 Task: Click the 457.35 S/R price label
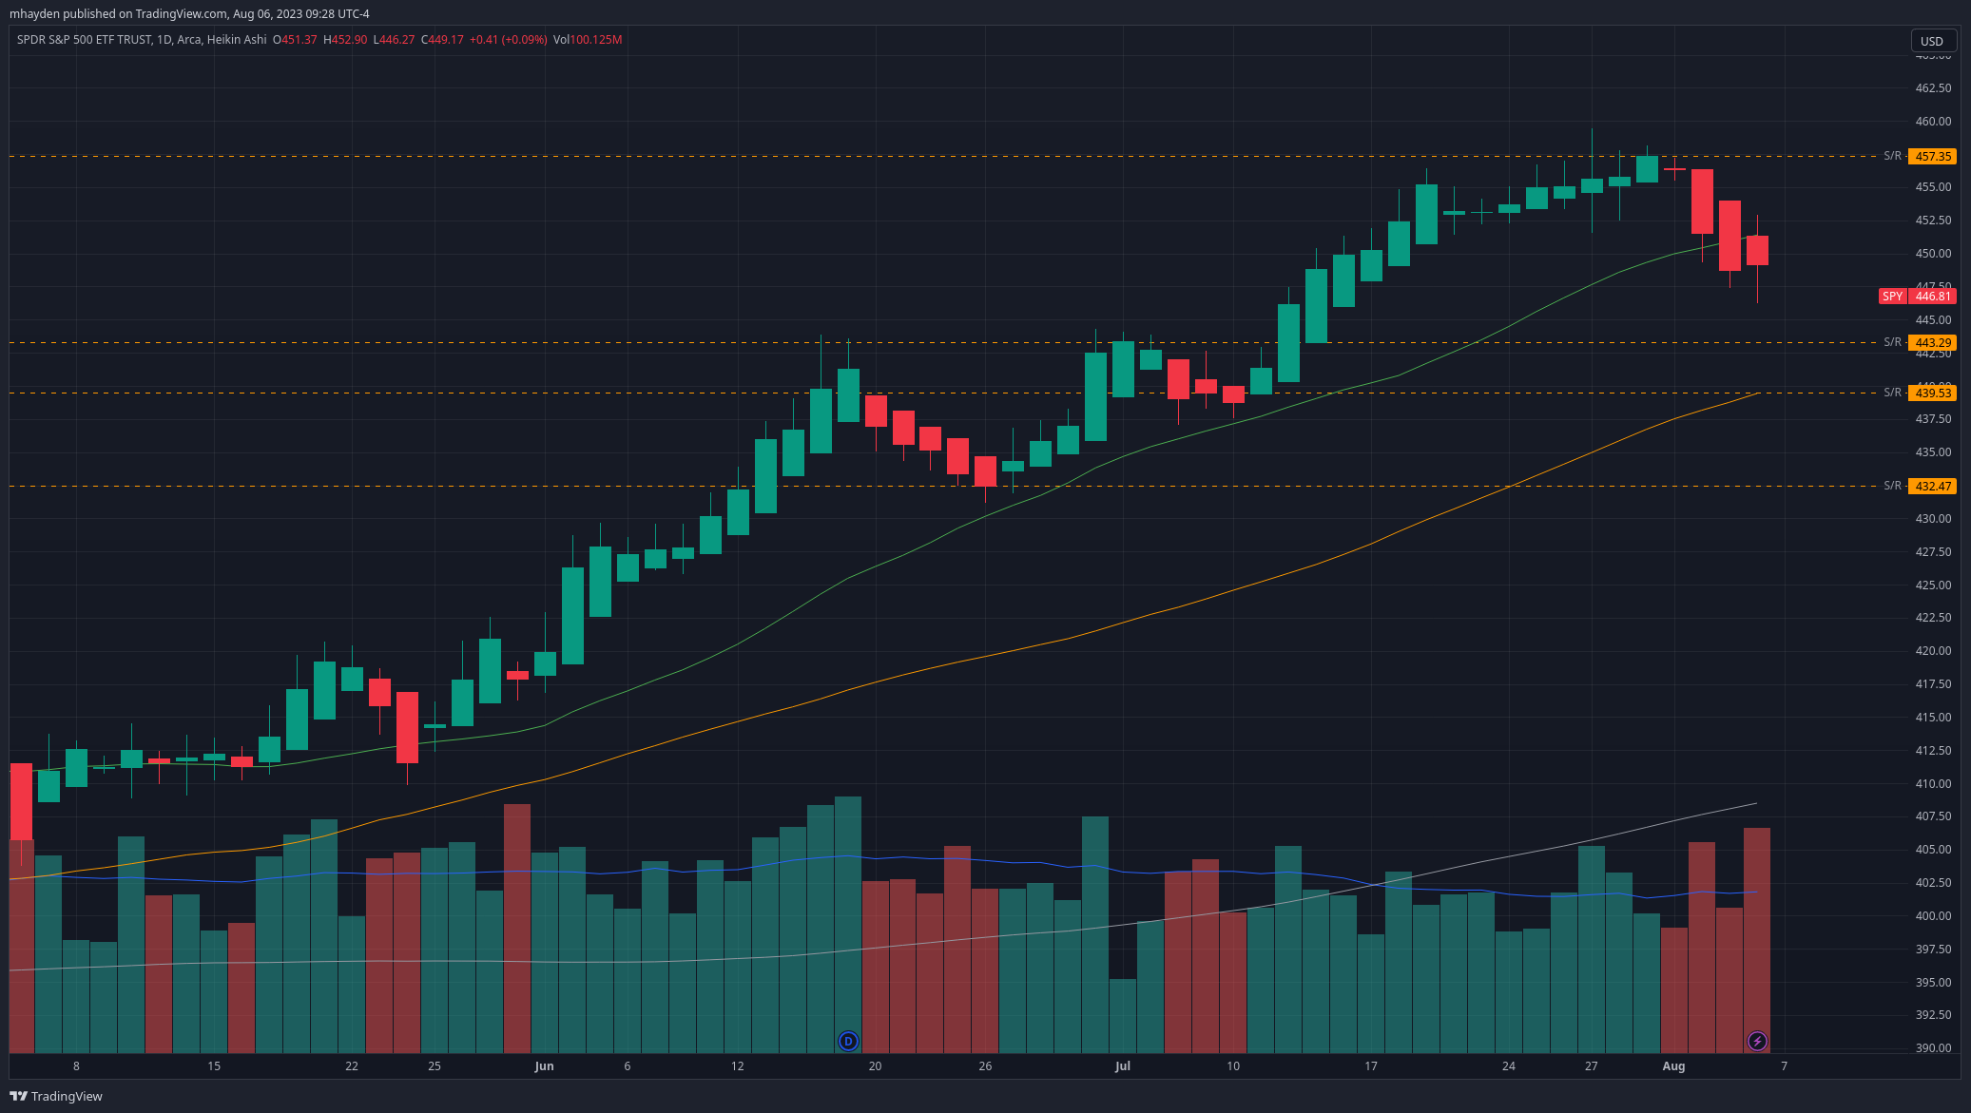1932,156
